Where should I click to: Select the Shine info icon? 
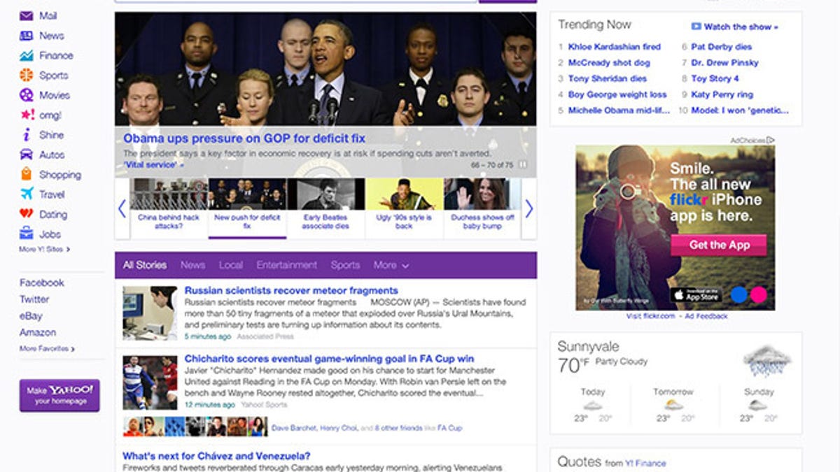tap(25, 135)
